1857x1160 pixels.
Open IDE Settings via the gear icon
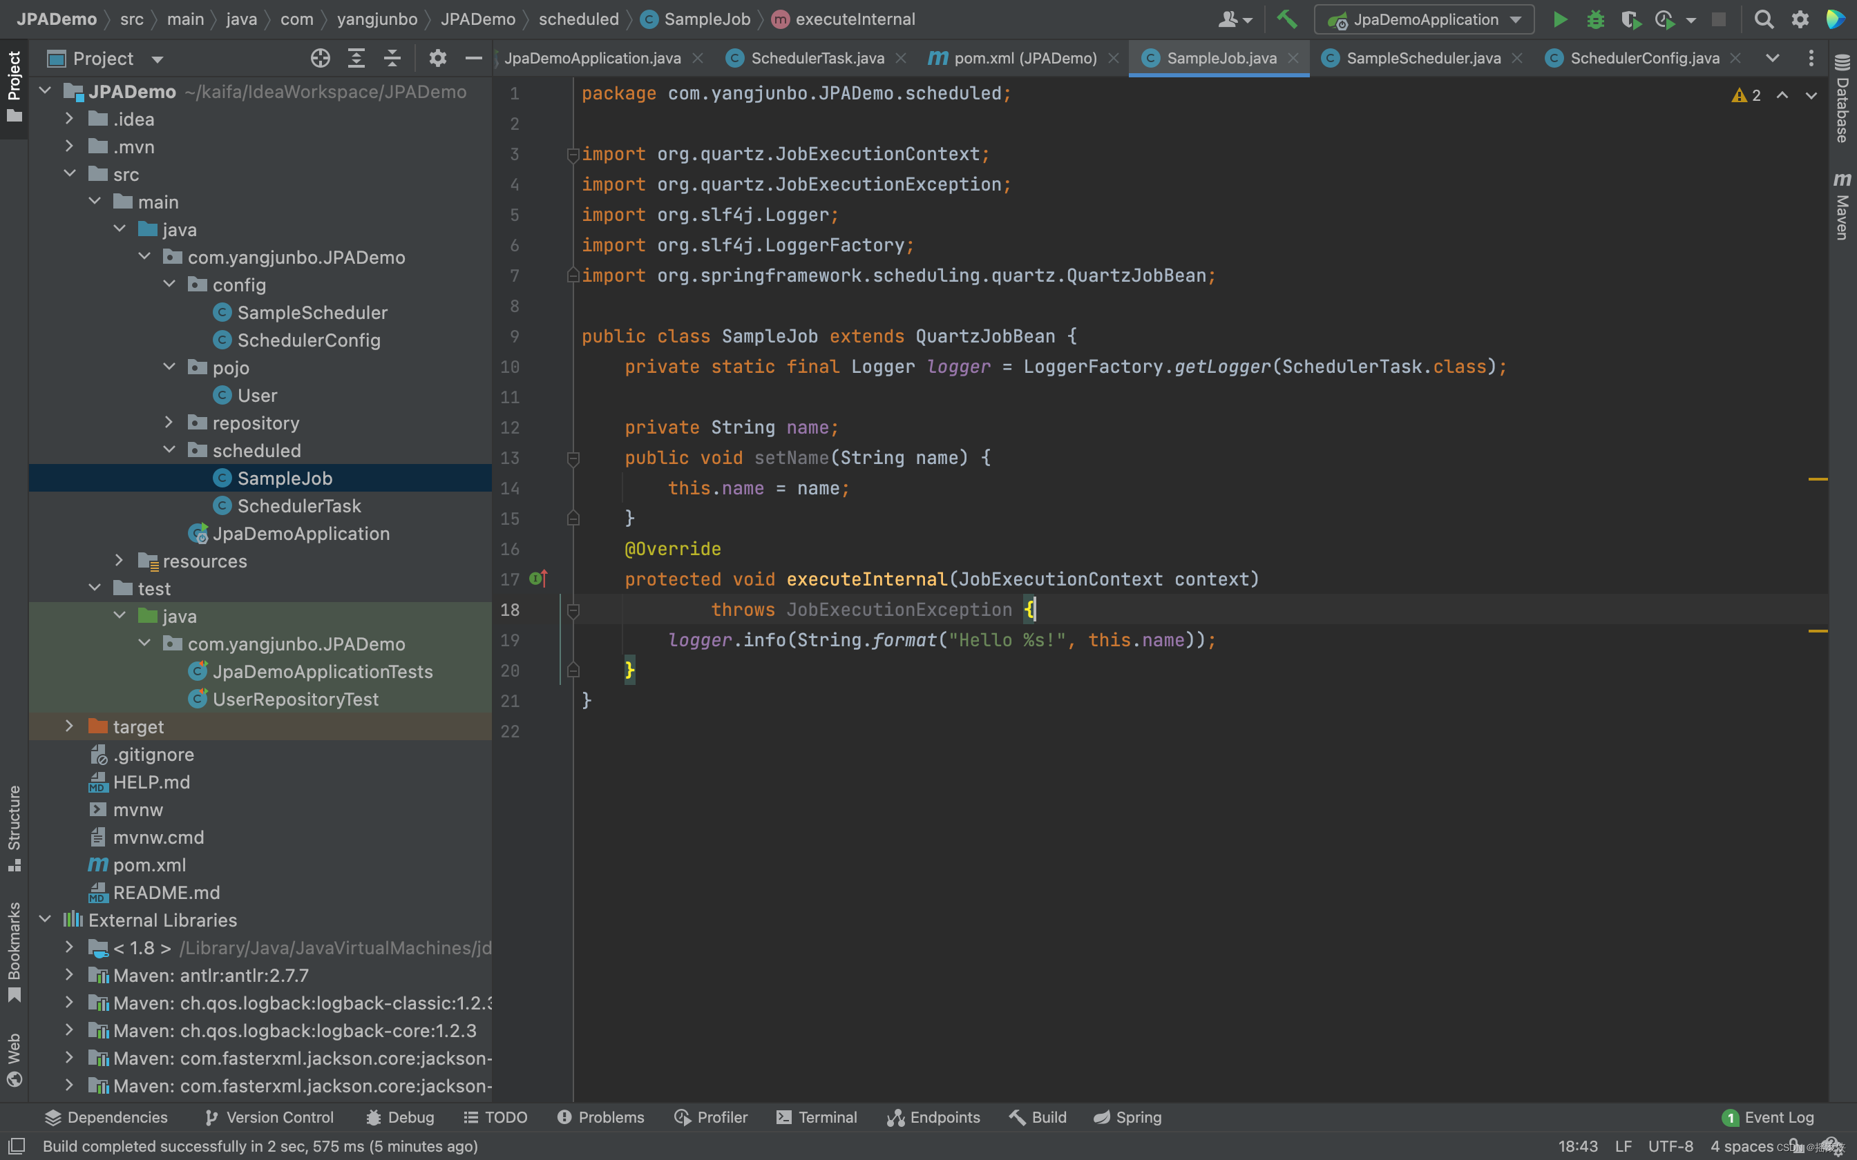[x=1801, y=19]
